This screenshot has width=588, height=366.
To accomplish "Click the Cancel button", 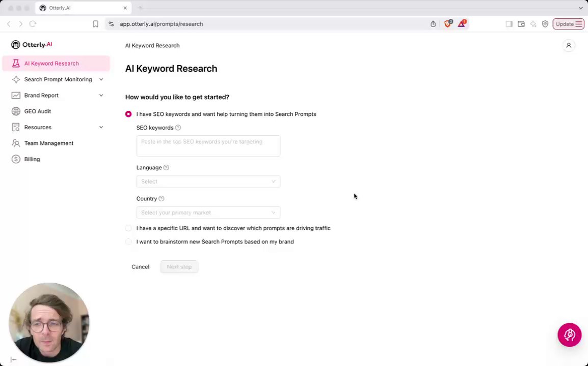I will coord(140,267).
